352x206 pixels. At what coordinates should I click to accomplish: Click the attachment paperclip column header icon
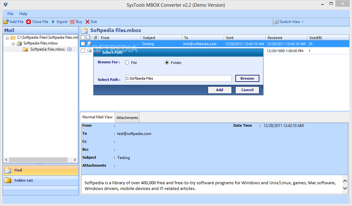96,37
